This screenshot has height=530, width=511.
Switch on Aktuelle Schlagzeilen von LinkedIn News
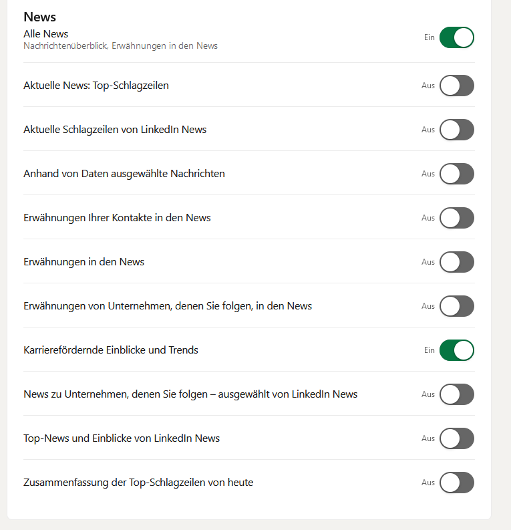pos(457,130)
